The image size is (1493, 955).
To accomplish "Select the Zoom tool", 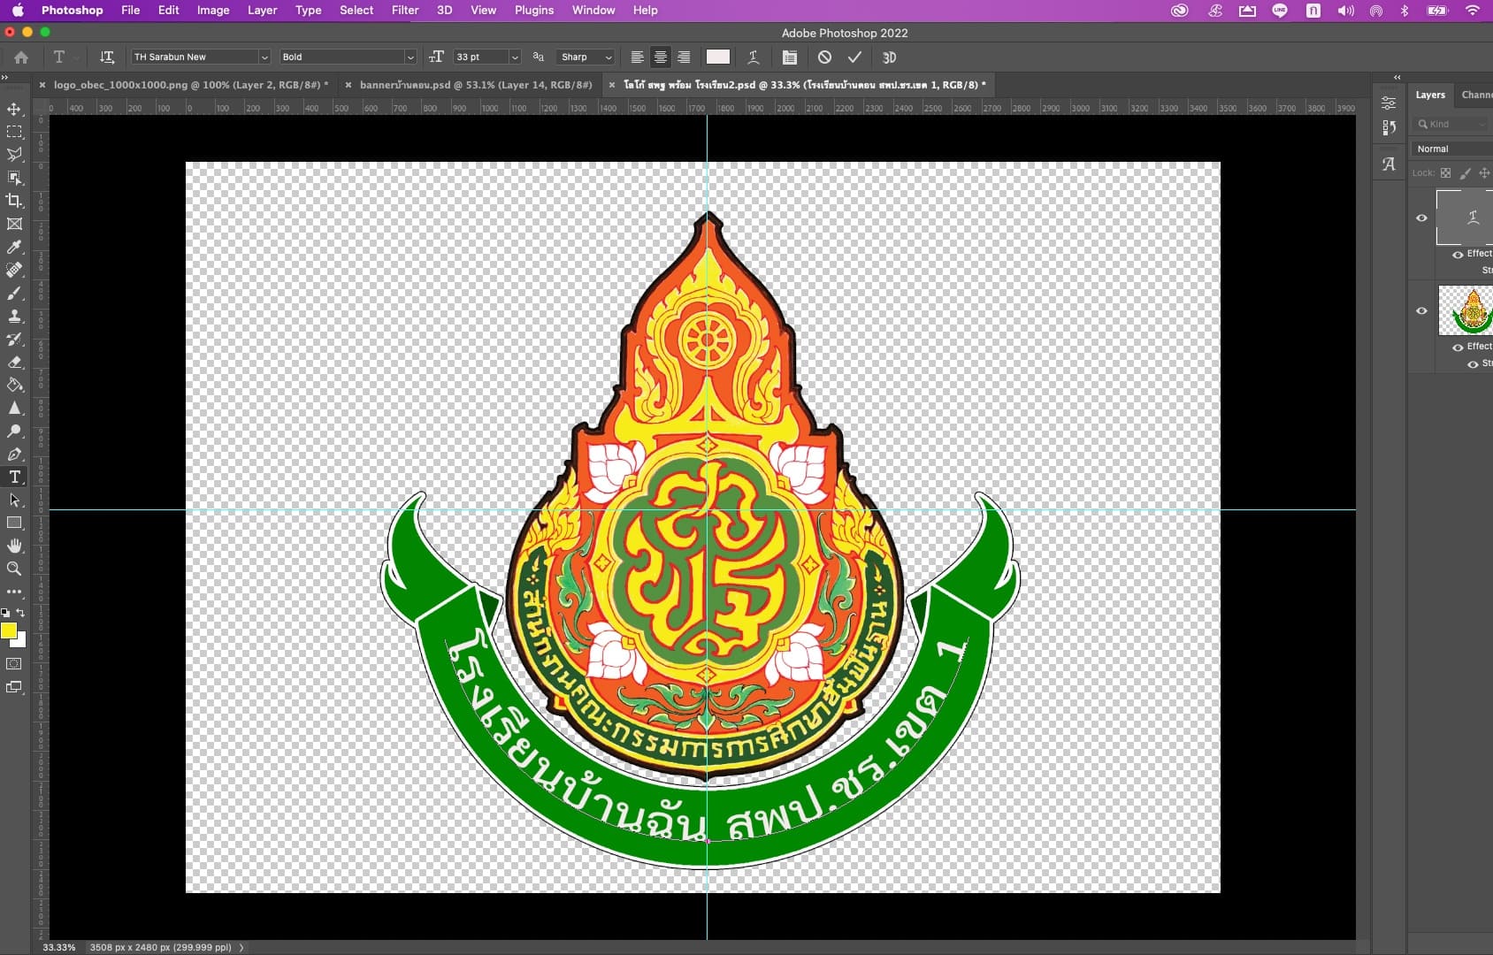I will click(x=14, y=569).
